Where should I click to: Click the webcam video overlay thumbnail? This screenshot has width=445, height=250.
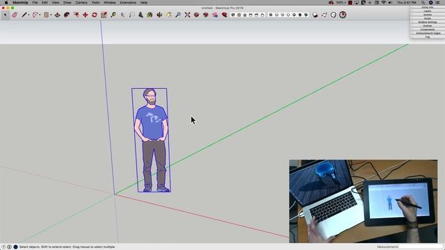(x=363, y=201)
